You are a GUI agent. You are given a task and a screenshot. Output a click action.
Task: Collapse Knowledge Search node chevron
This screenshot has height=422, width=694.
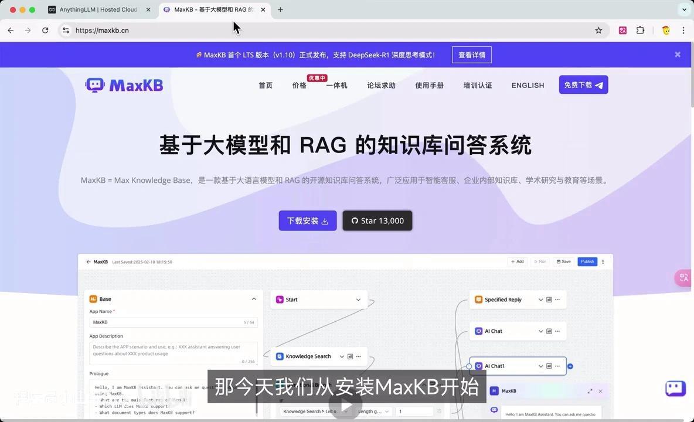[342, 356]
